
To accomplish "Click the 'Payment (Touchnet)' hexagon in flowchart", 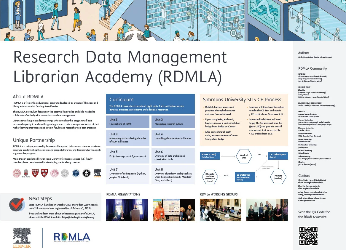I will [278, 177].
